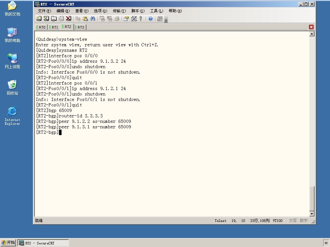Click the Print Selection toolbar icon
The width and height of the screenshot is (330, 247).
click(x=110, y=19)
